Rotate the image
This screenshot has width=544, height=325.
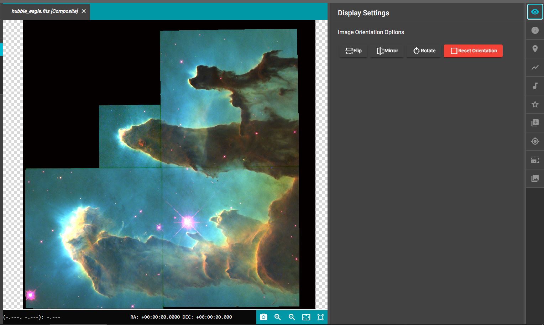(x=424, y=51)
